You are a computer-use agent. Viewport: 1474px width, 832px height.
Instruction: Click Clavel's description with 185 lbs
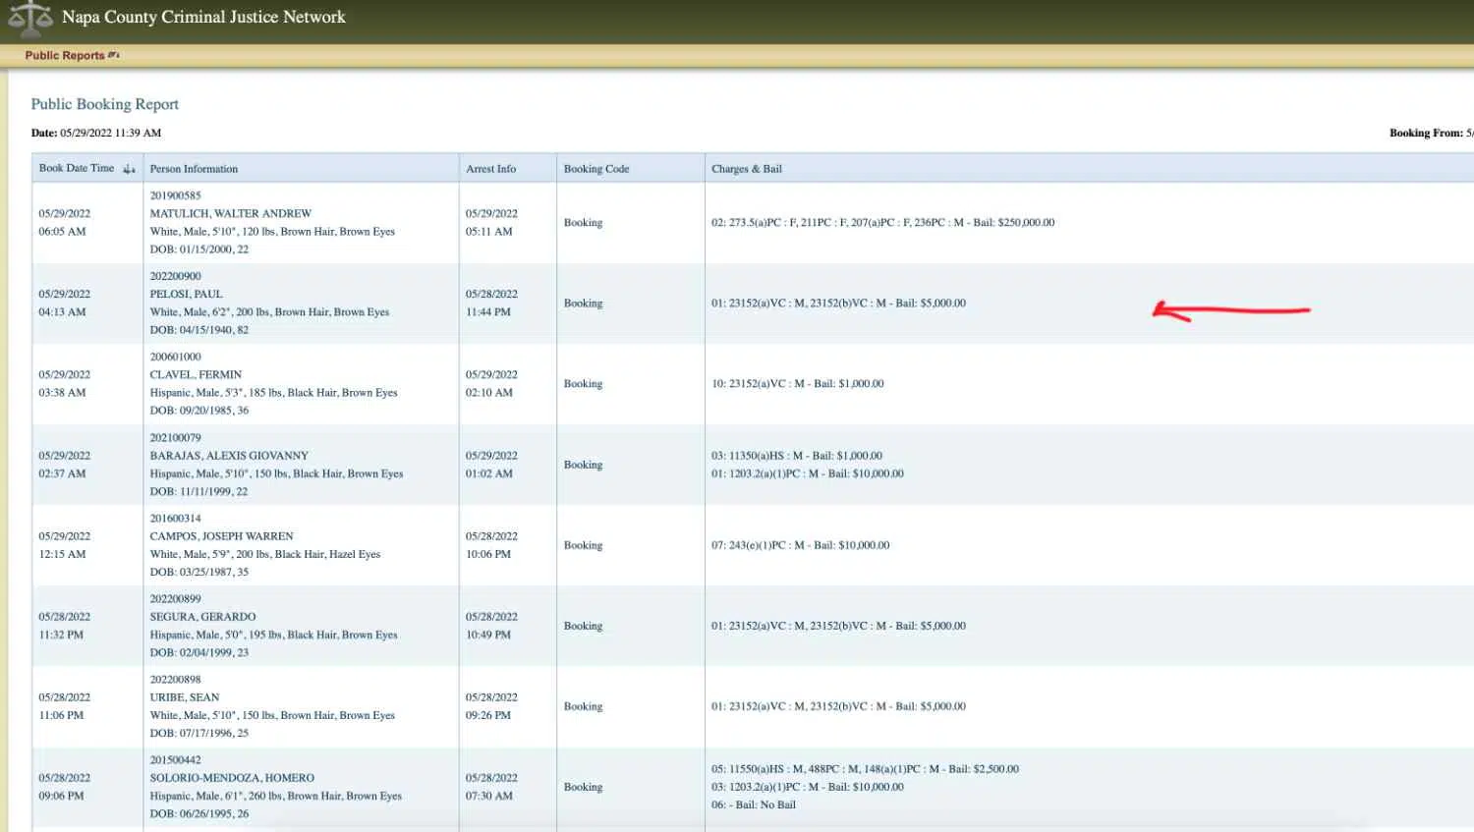(x=273, y=393)
